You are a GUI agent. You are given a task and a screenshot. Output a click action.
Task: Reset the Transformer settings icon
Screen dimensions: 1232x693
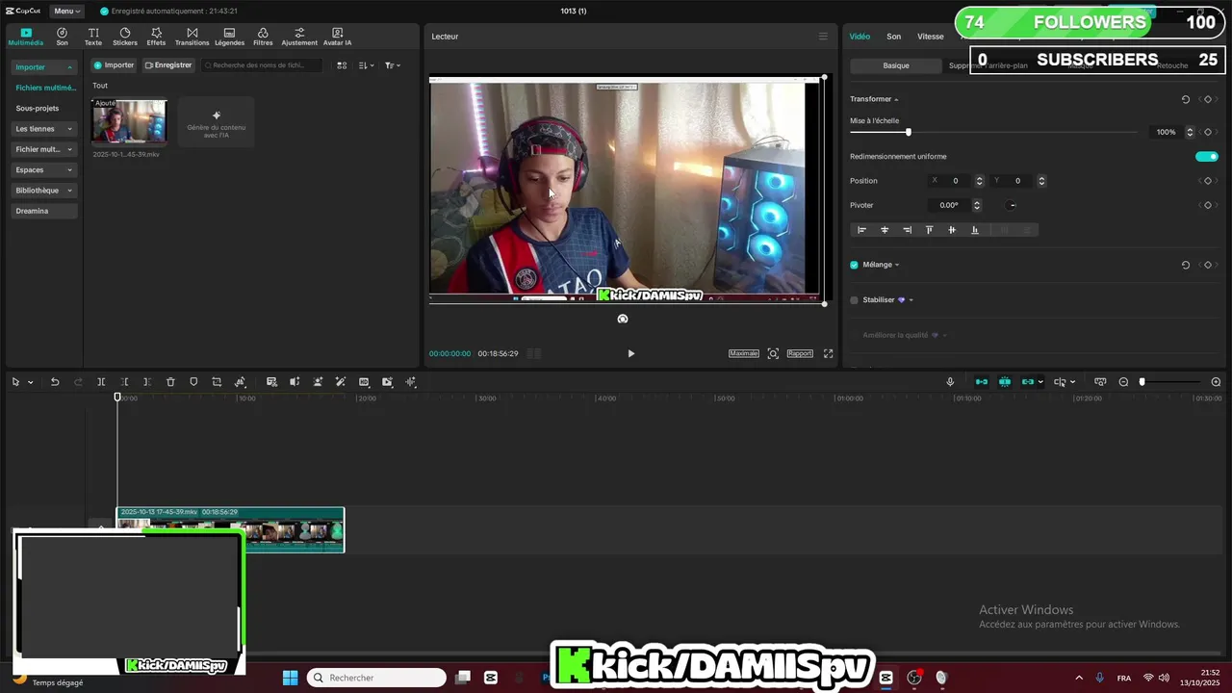pyautogui.click(x=1186, y=99)
